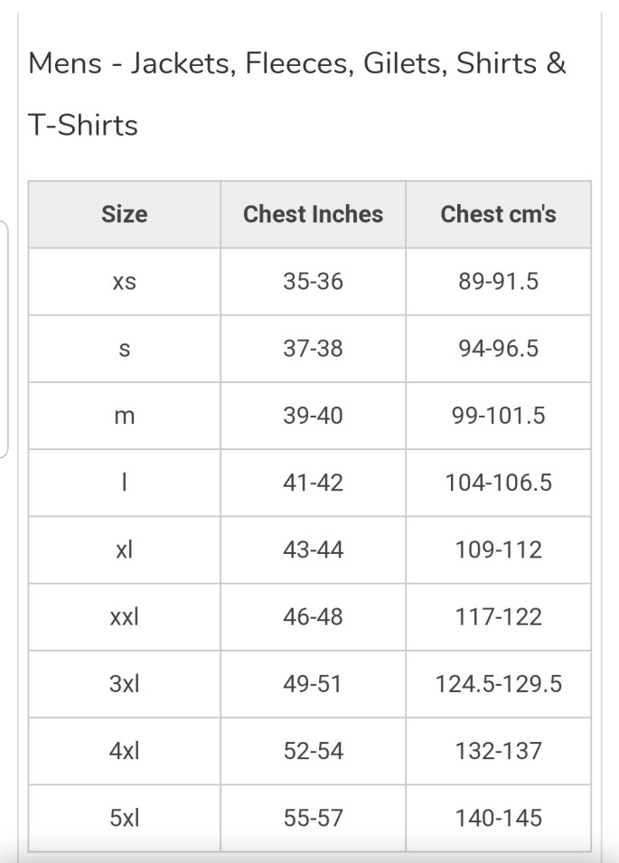Click the 39-40 chest inches cell
Viewport: 619px width, 863px height.
coord(313,416)
